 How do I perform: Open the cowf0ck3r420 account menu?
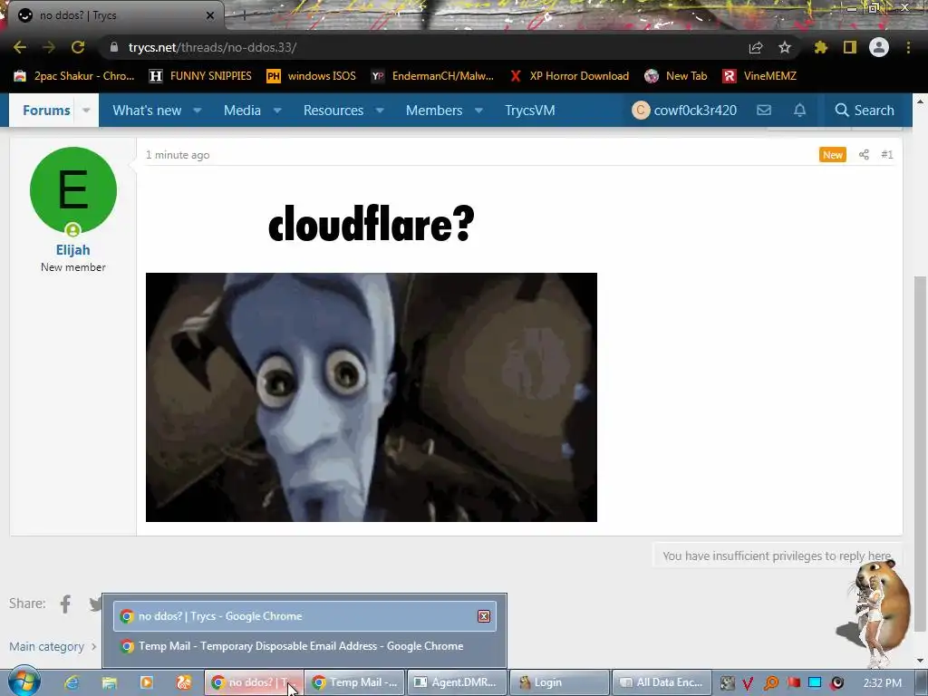pyautogui.click(x=684, y=110)
